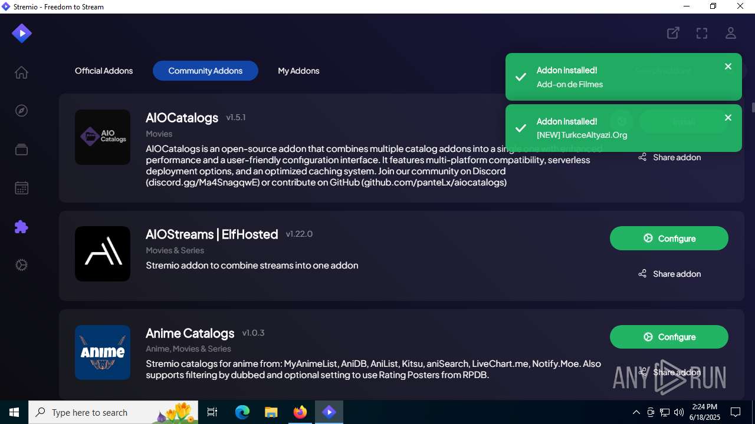
Task: Toggle fullscreen icon in header
Action: 702,33
